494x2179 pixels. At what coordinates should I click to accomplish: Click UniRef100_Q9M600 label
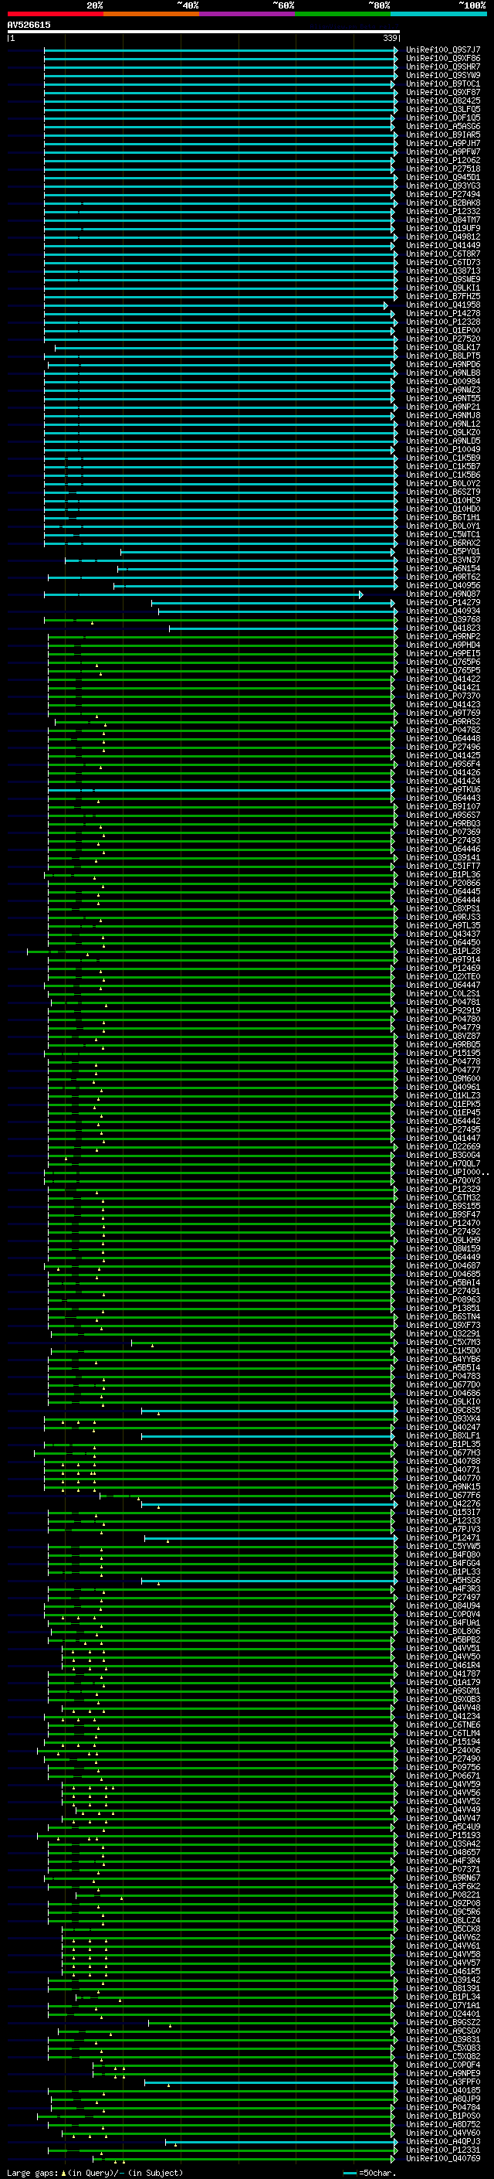[443, 1078]
